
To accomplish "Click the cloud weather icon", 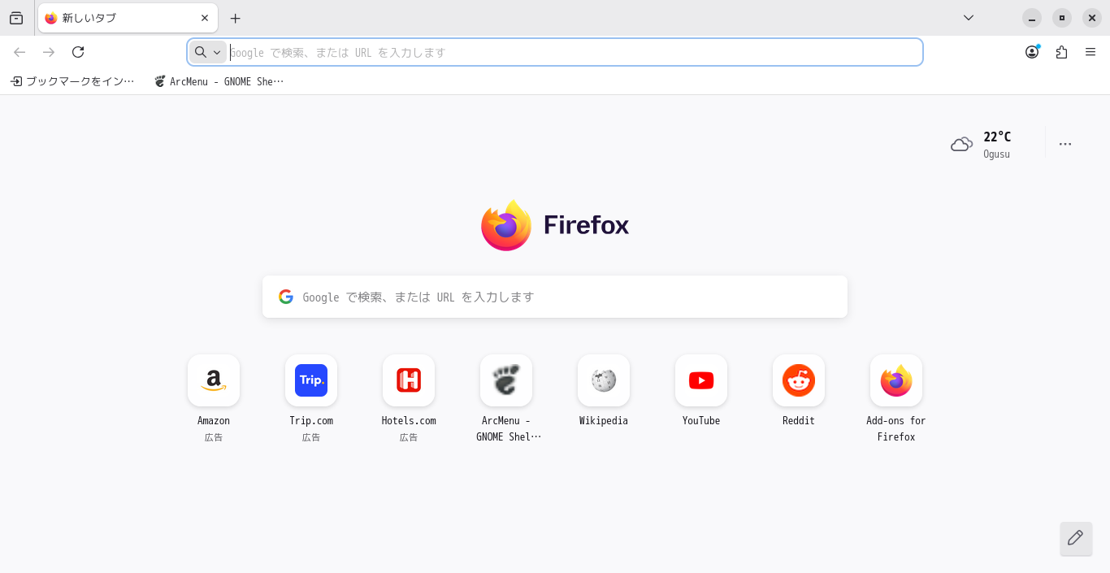I will click(961, 144).
